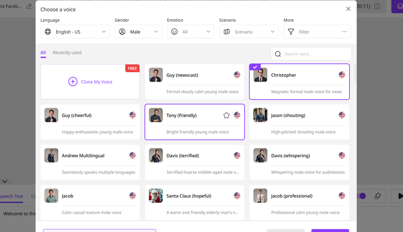Deselect the checked Christopher voice card

tap(299, 82)
